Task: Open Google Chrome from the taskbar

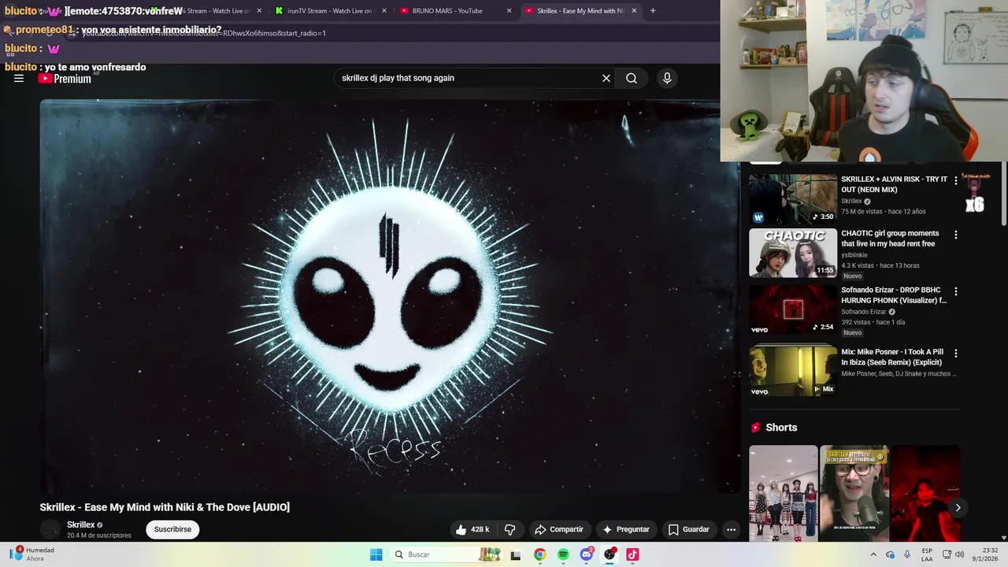Action: click(x=539, y=554)
